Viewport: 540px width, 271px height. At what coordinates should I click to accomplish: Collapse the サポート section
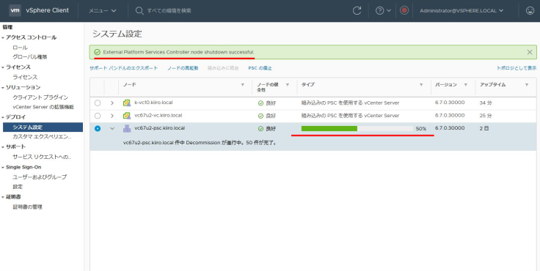(x=3, y=146)
